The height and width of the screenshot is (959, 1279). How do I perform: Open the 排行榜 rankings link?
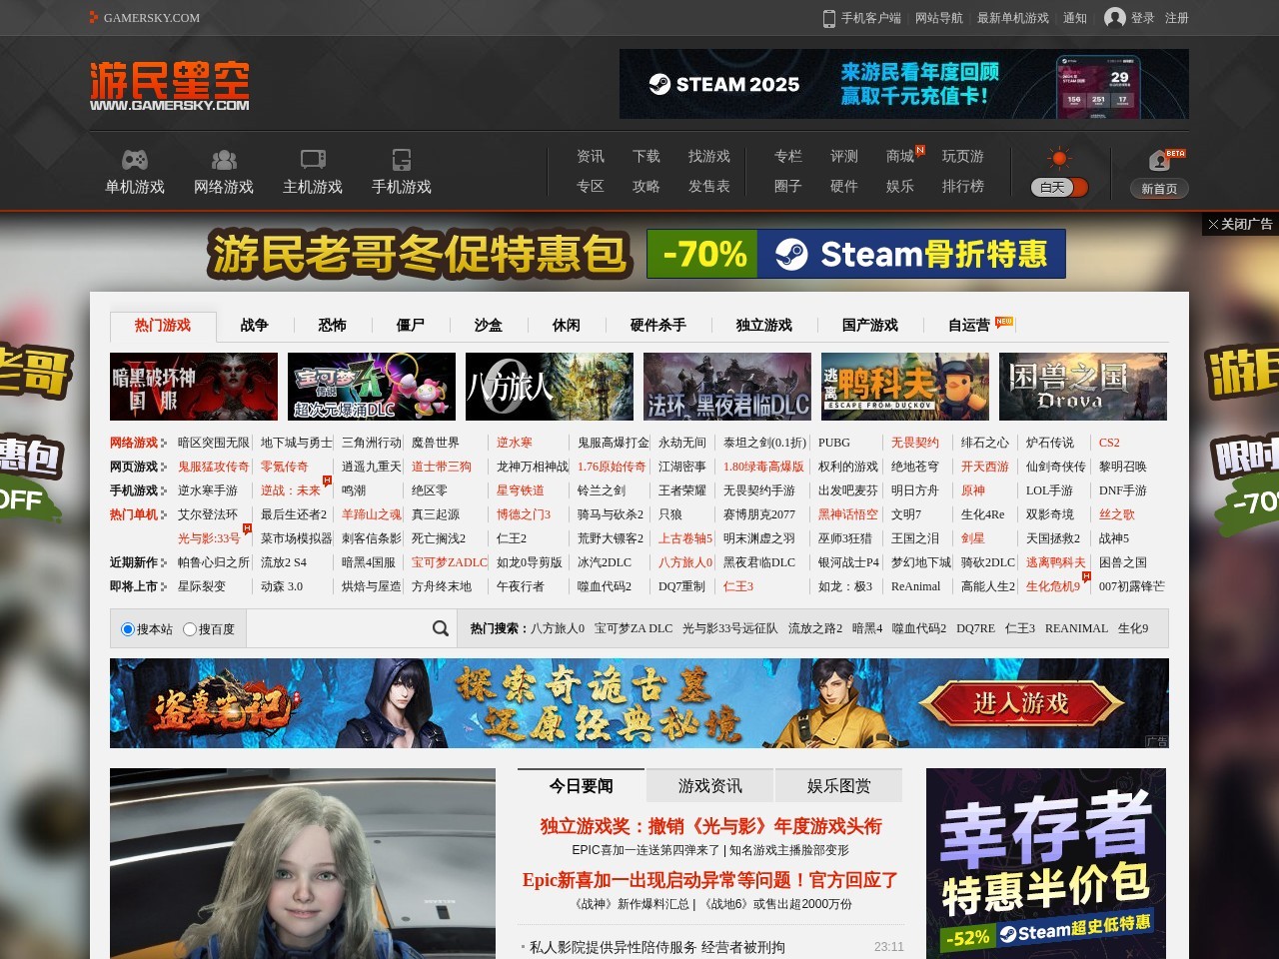point(962,187)
